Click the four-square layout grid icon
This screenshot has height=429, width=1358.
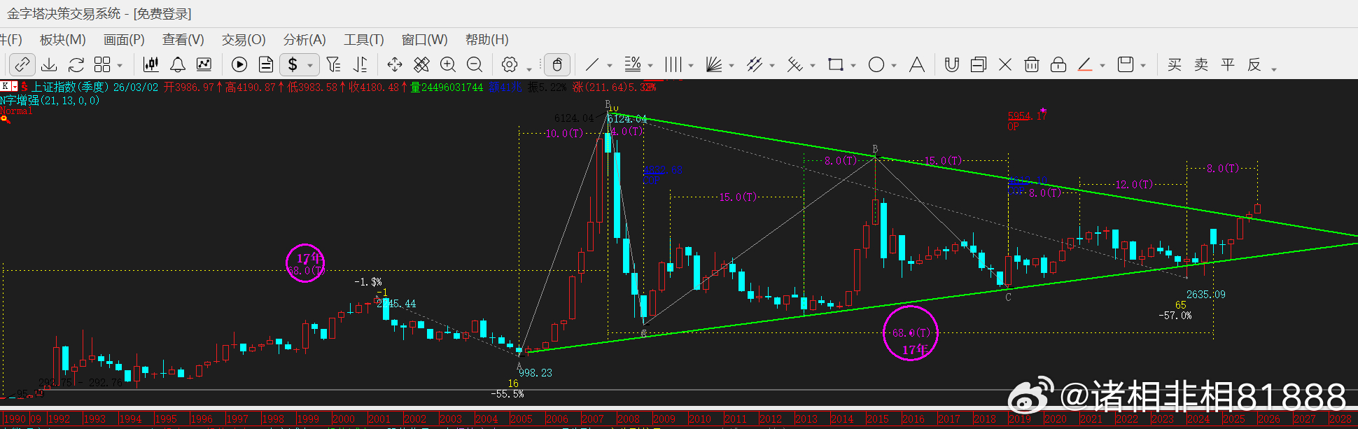click(x=102, y=64)
